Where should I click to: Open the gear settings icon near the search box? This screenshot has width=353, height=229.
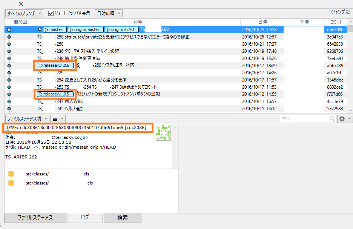341,118
